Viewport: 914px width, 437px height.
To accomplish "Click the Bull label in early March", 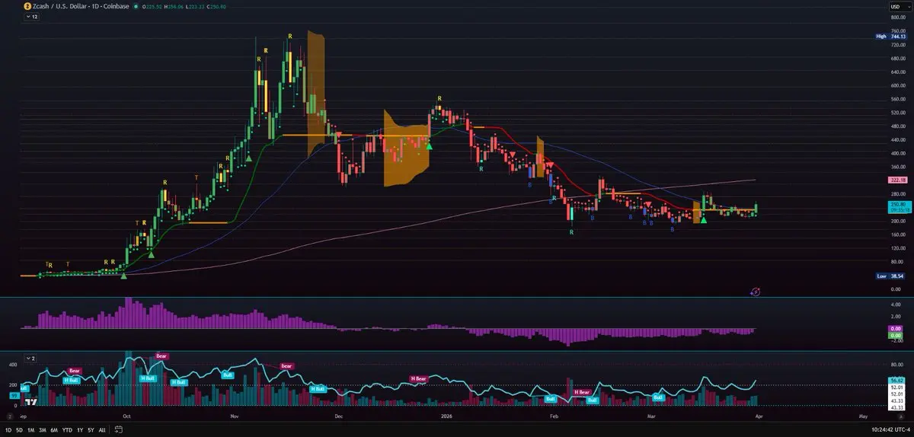I will point(660,397).
